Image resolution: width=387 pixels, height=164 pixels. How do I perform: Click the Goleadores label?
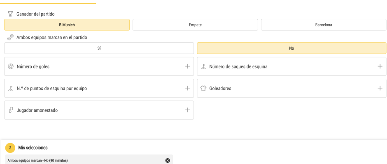pos(220,89)
